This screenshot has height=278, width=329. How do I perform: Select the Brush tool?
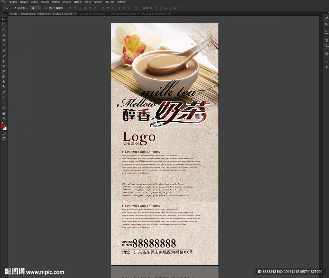4,56
